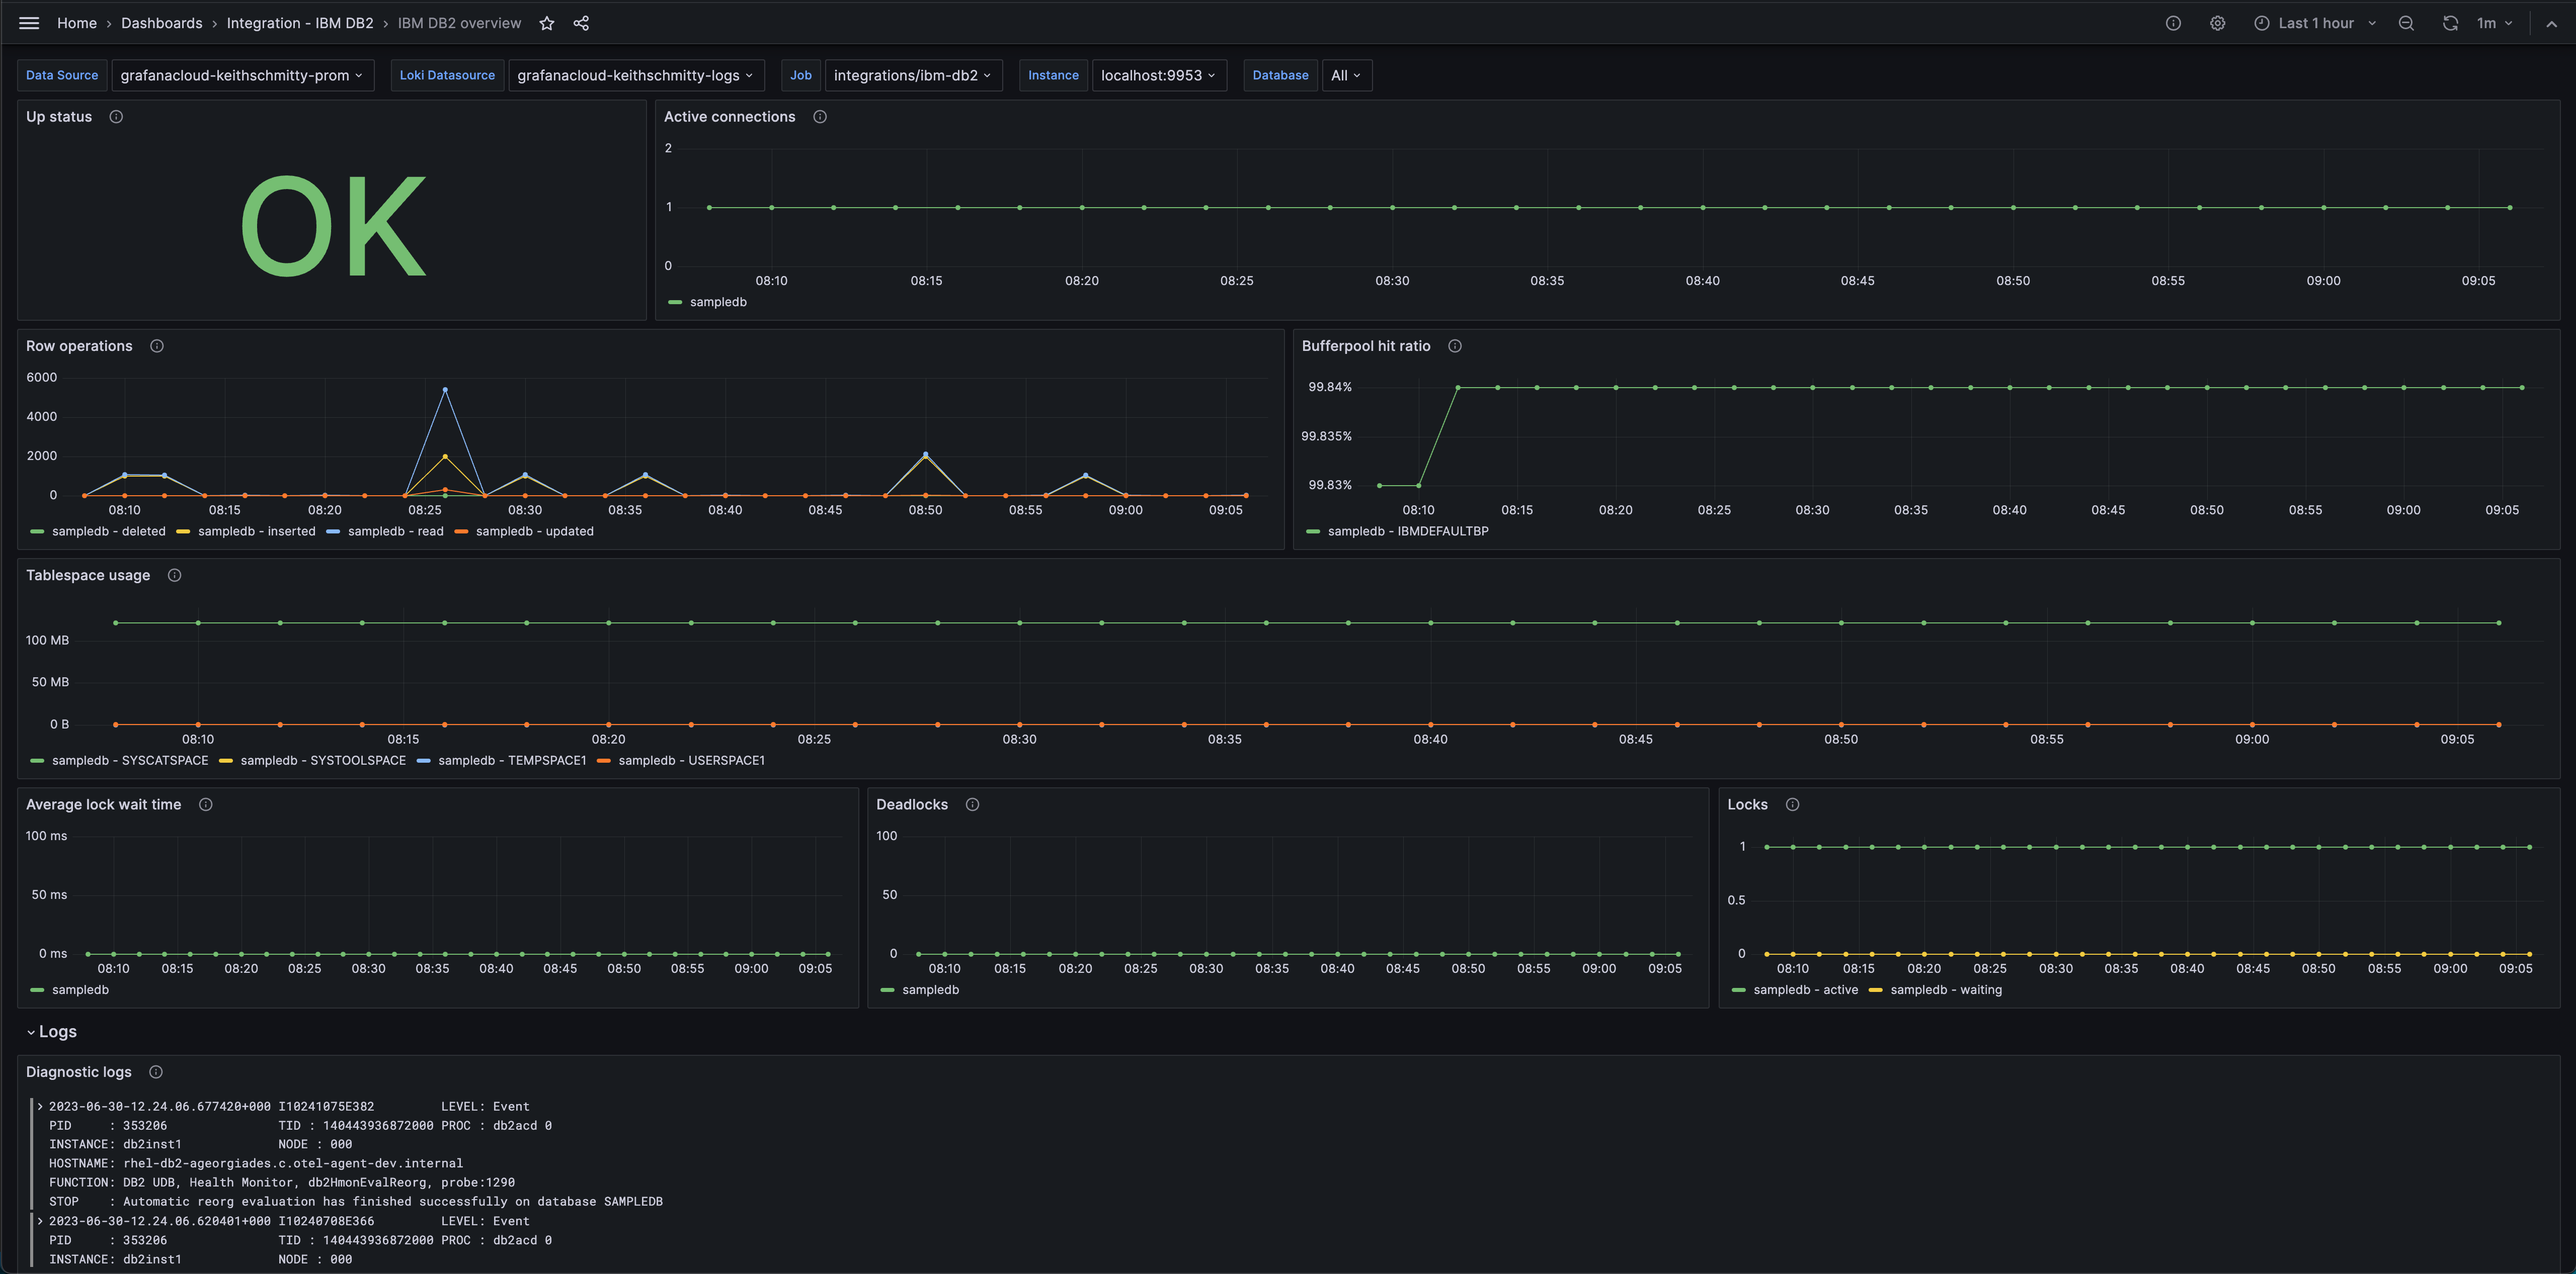Show the Bufferpool hit ratio panel info
This screenshot has width=2576, height=1274.
click(1454, 346)
